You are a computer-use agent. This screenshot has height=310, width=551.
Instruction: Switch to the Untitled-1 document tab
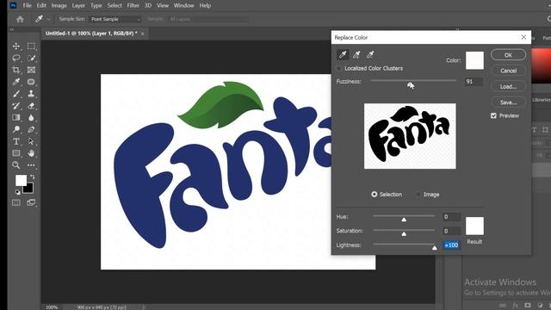pos(91,34)
